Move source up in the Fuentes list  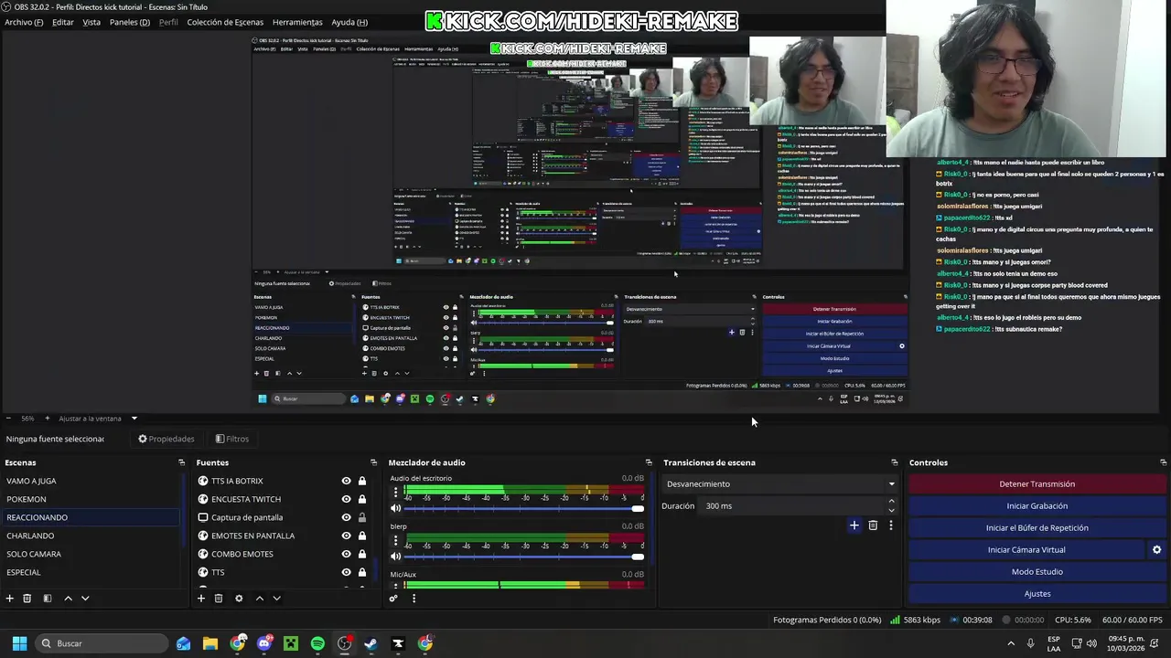click(x=259, y=599)
